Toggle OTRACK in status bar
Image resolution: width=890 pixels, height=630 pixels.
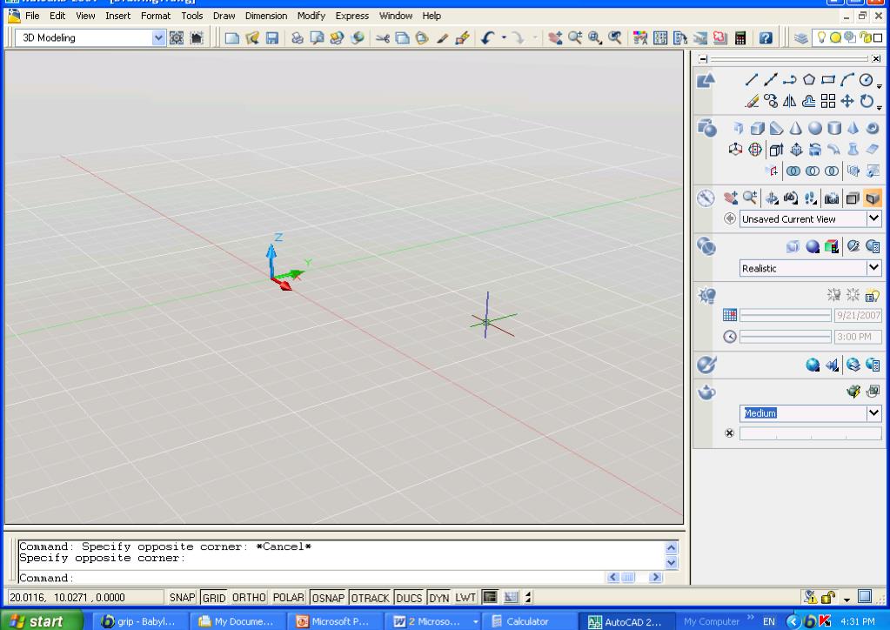click(370, 598)
